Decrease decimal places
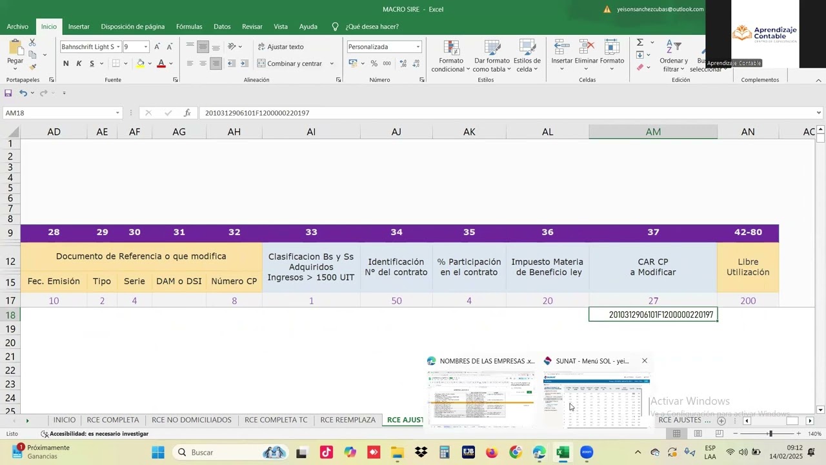 tap(416, 63)
